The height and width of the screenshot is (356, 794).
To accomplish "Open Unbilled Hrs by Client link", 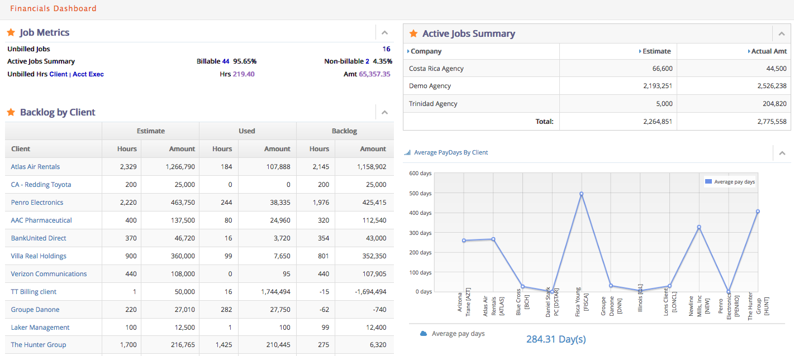I will point(58,74).
